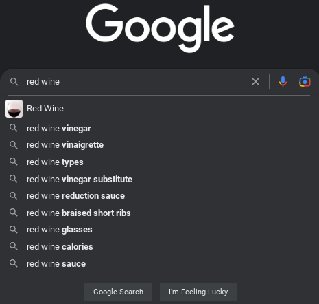
Task: Click the search icon beside red wine types
Action: (x=14, y=162)
